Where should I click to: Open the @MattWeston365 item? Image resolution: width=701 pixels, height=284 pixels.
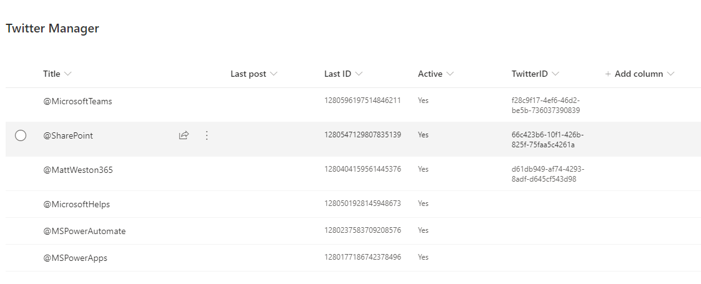click(x=78, y=170)
